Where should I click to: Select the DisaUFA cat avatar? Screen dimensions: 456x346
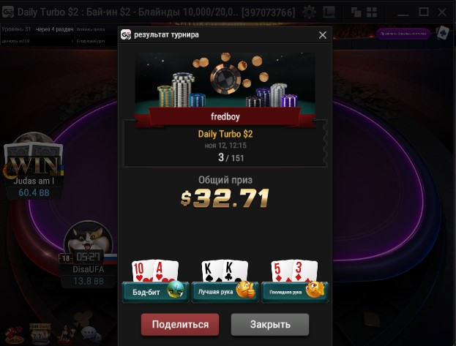(88, 240)
